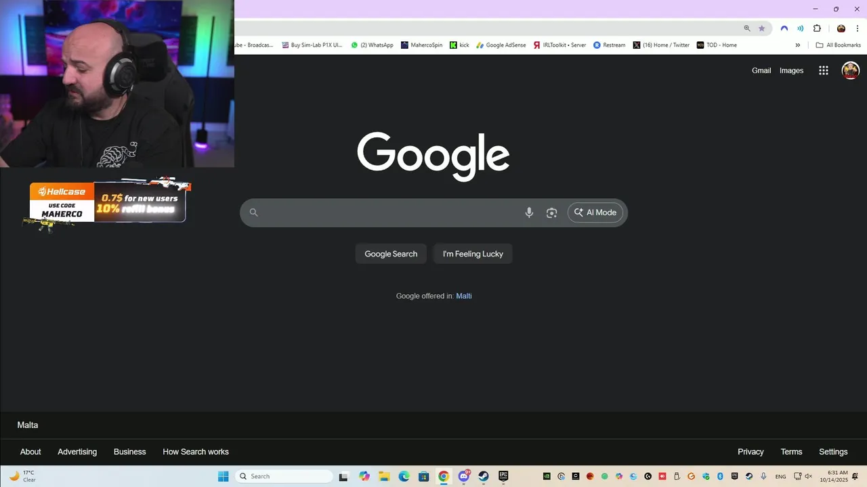Switch Google language to Malti
867x487 pixels.
tap(464, 296)
